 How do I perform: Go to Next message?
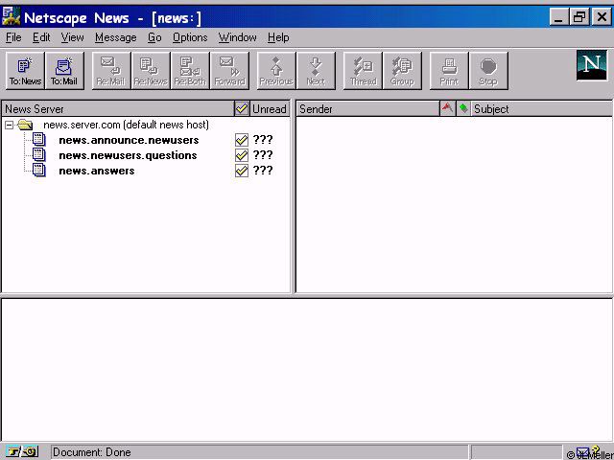pyautogui.click(x=316, y=71)
